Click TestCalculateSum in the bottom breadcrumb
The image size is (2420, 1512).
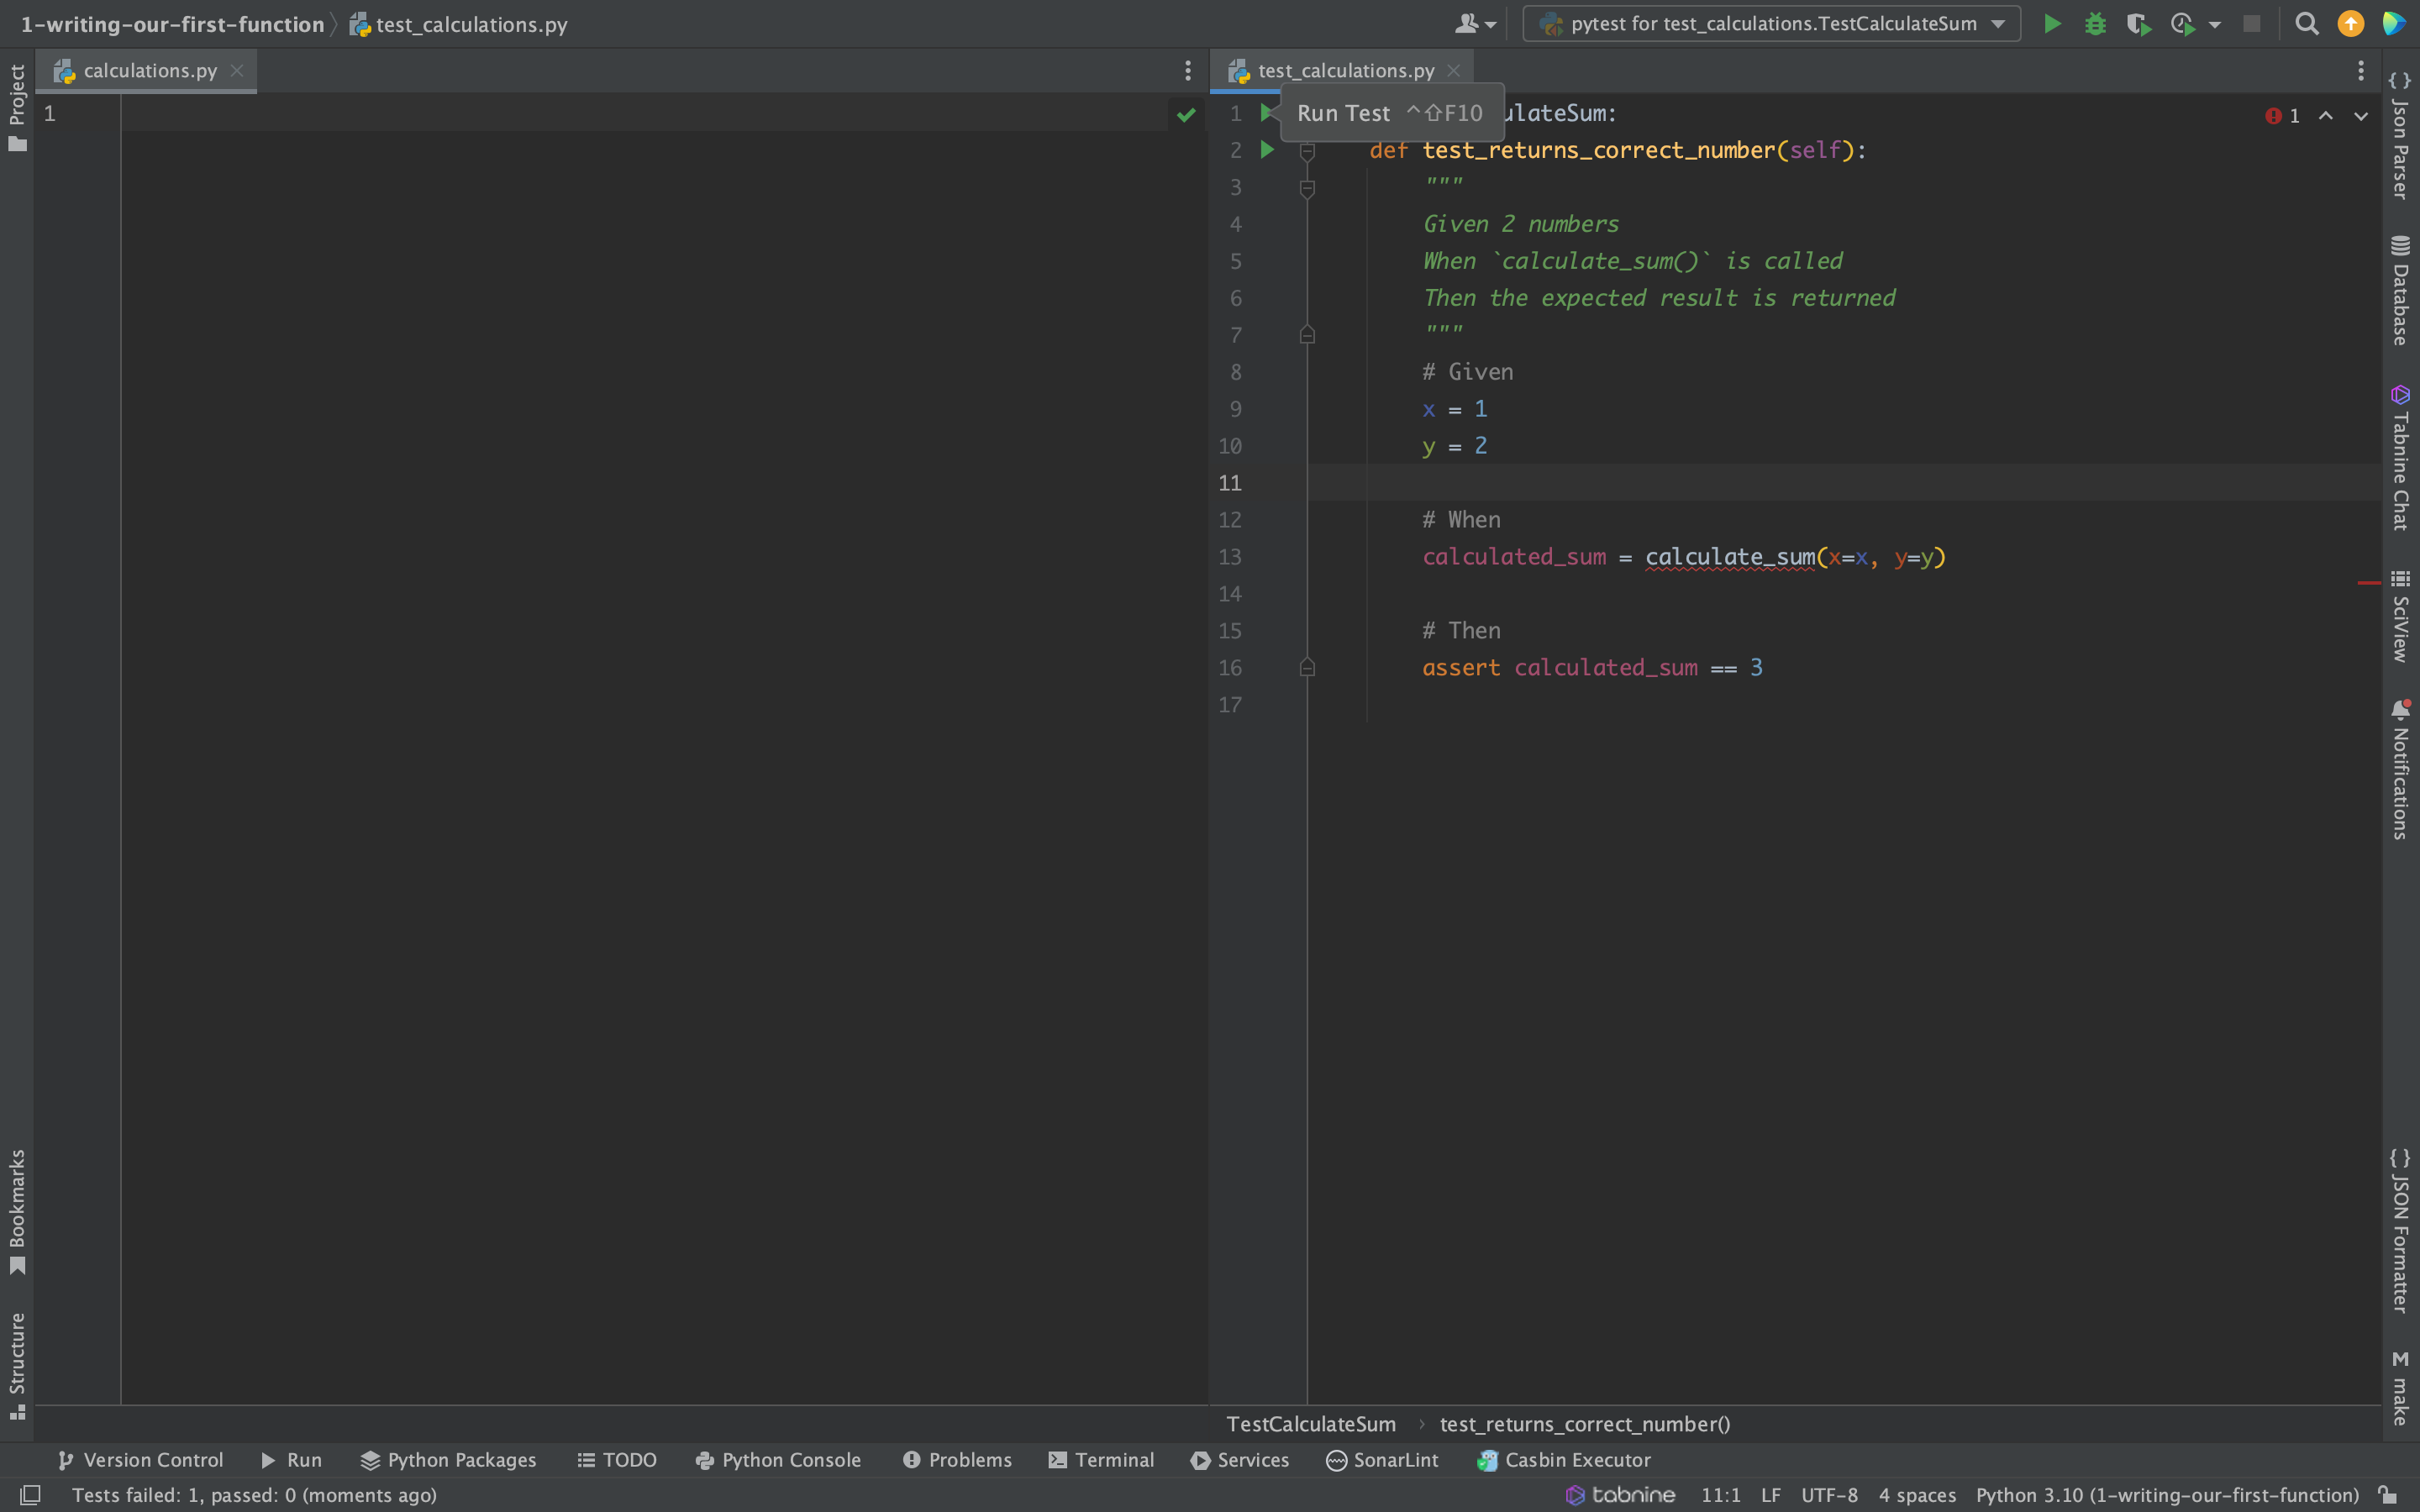pos(1310,1424)
